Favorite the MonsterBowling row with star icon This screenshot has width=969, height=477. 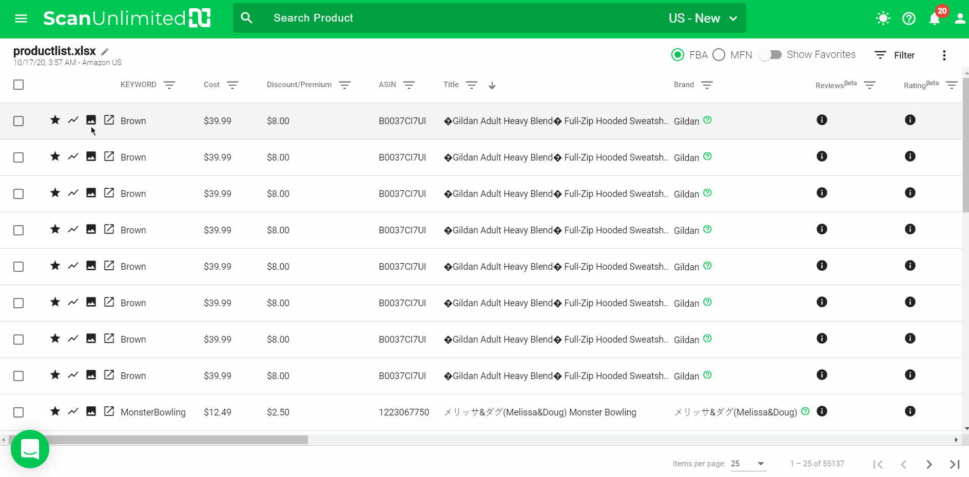coord(55,411)
